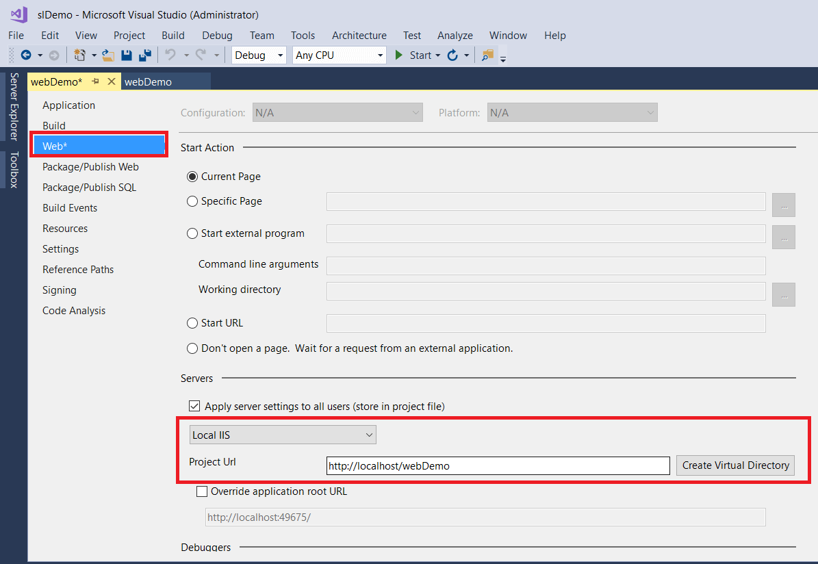Viewport: 818px width, 564px height.
Task: Select Don't open a page radio button
Action: coord(192,348)
